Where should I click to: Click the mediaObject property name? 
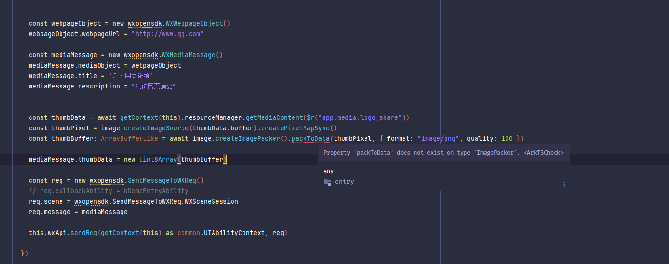[x=99, y=66]
